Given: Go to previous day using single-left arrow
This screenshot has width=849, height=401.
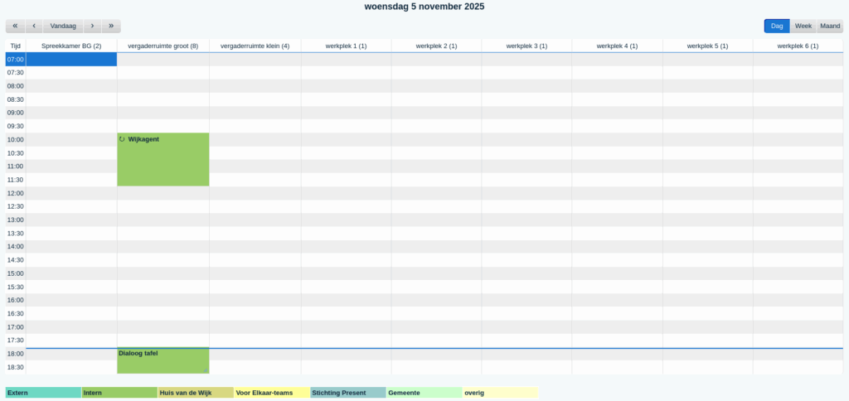Looking at the screenshot, I should (34, 26).
